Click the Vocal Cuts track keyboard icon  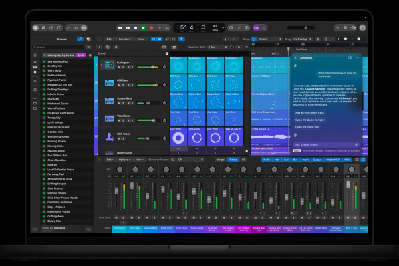click(109, 118)
